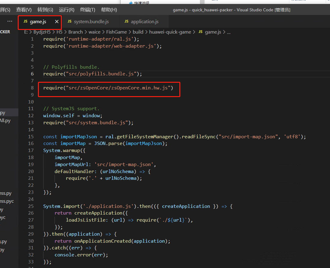Viewport: 330px width, 268px height.
Task: Open the partly visible 择(S) Selection menu
Action: click(x=5, y=10)
